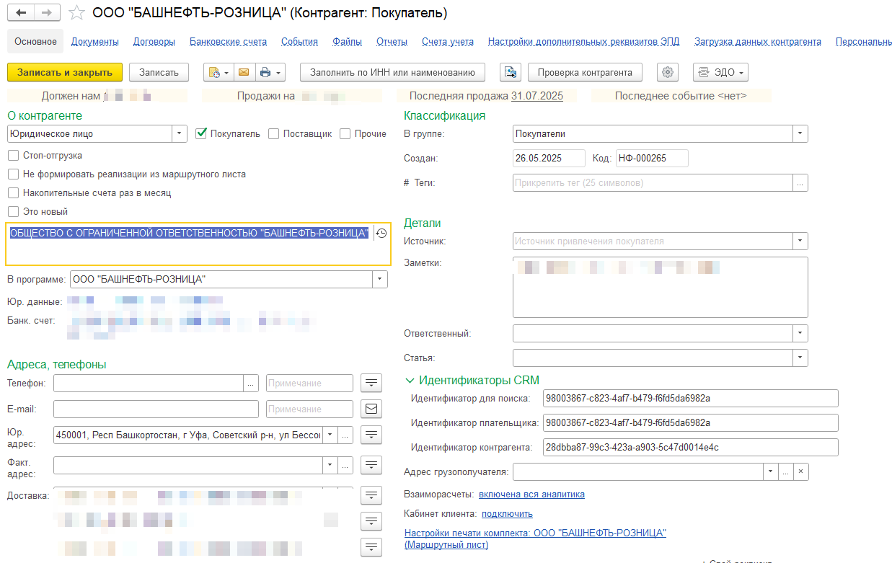Open the Настройки печати комплекта link

(x=535, y=538)
